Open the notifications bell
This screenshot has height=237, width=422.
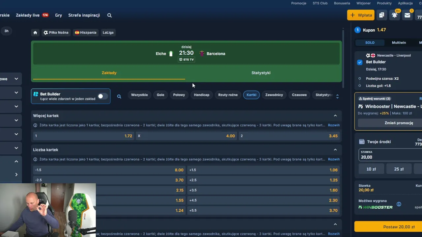click(395, 15)
